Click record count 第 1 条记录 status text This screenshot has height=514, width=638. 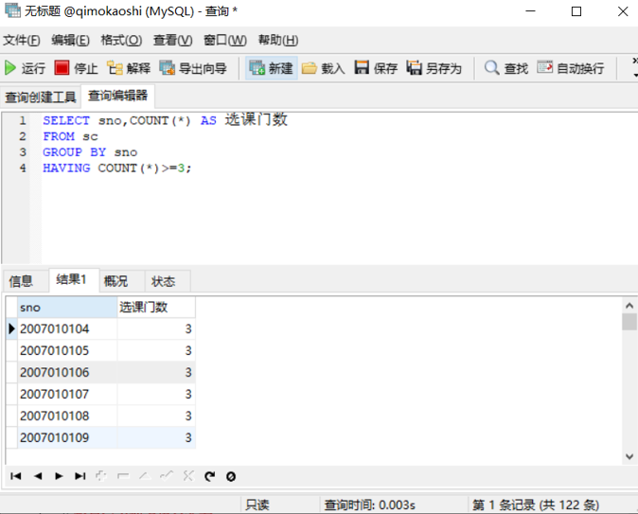536,505
